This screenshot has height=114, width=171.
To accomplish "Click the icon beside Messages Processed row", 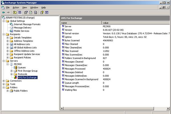I will coord(63,68).
